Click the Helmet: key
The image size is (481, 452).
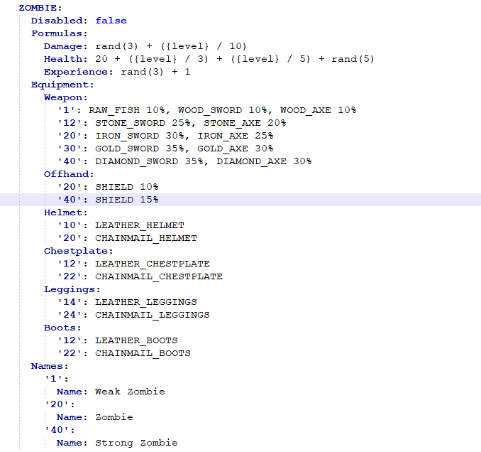coord(66,212)
